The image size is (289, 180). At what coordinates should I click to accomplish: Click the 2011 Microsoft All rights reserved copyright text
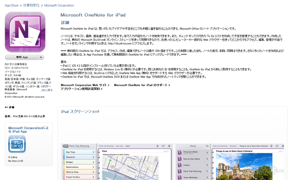(25, 97)
